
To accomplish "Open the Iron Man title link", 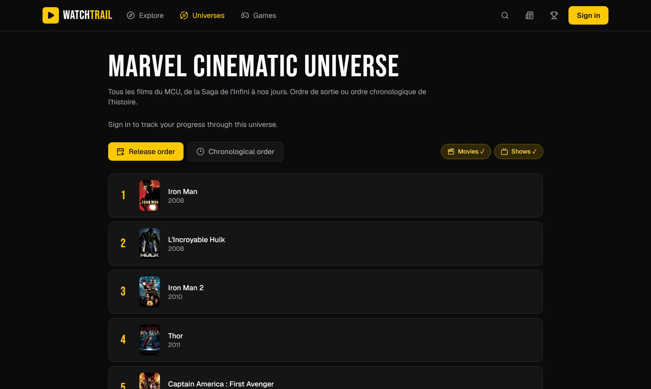I will [x=183, y=192].
